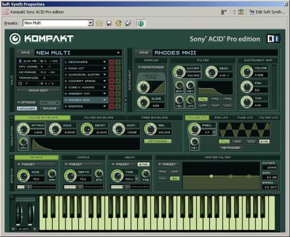Viewport: 290px width, 237px height.
Task: Open the Microtuning dropdown
Action: pyautogui.click(x=151, y=68)
